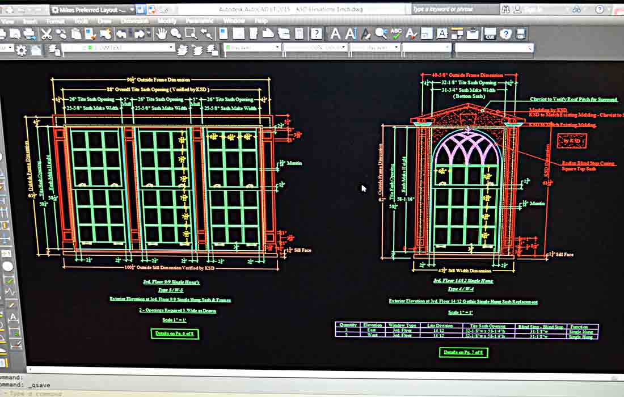Click '3rd. Floor 9/9 Single Hung's' title text
624x397 pixels.
pos(171,282)
